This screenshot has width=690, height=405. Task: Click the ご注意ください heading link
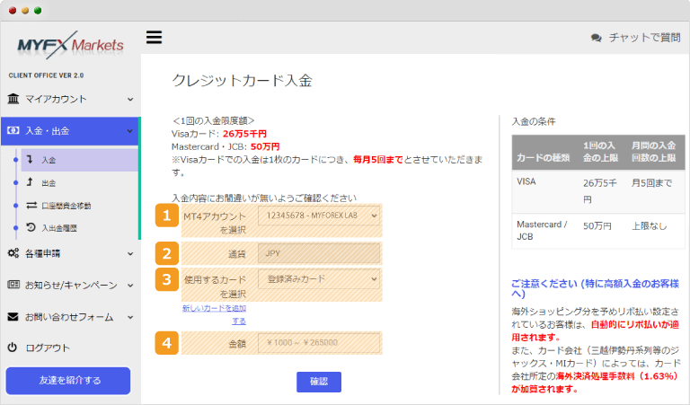coord(595,288)
